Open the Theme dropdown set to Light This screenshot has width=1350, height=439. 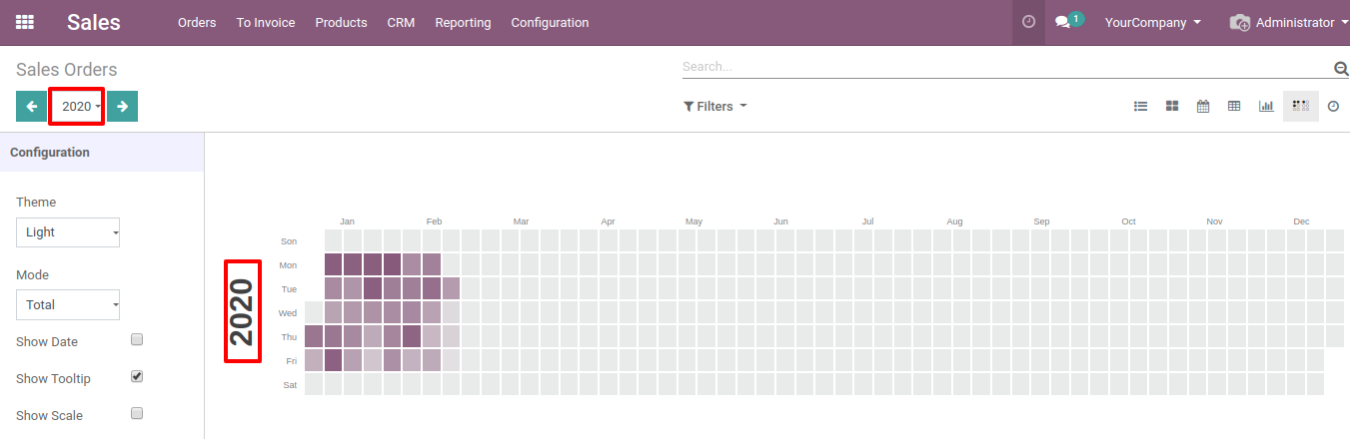pos(68,232)
